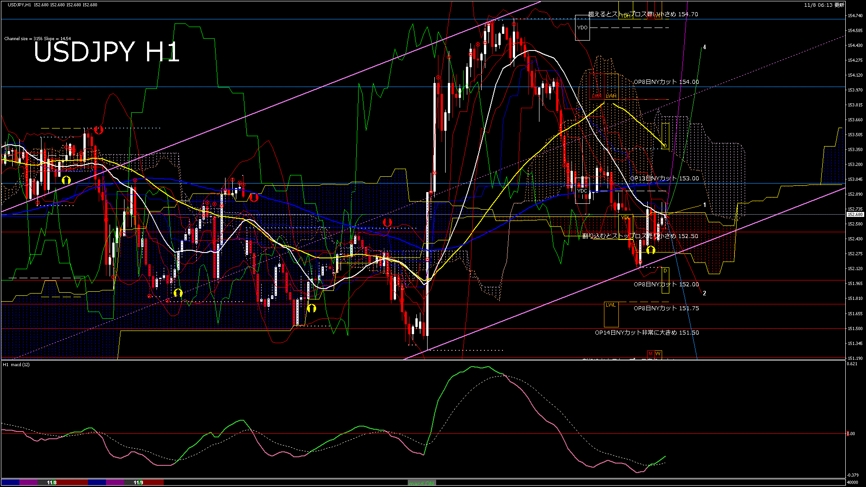Click the 153.505 value on the price scale
866x487 pixels.
pyautogui.click(x=855, y=135)
